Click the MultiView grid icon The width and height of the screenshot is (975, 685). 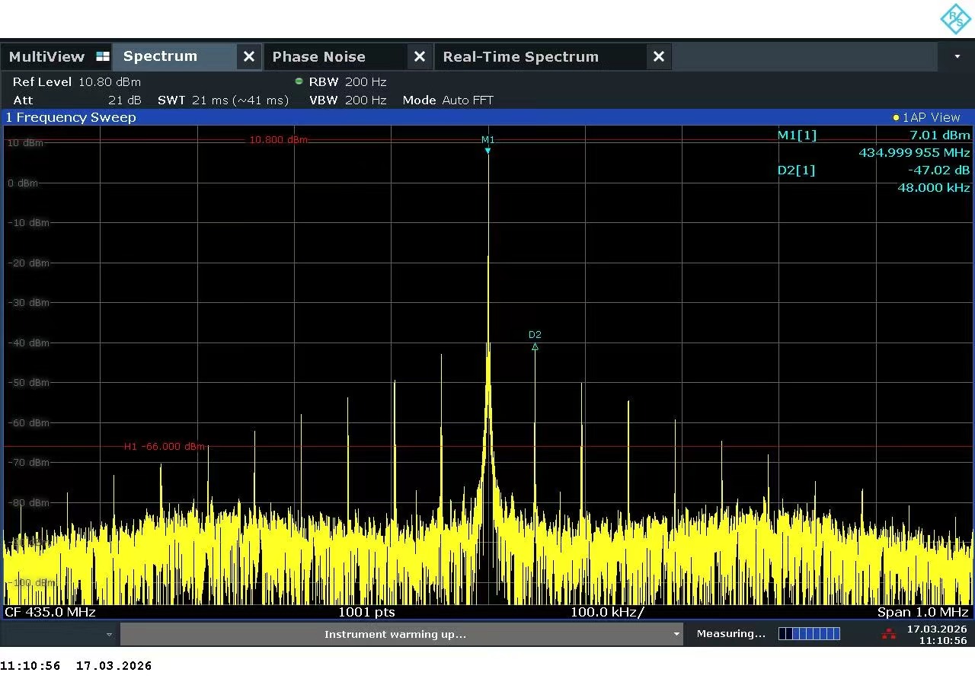coord(103,57)
